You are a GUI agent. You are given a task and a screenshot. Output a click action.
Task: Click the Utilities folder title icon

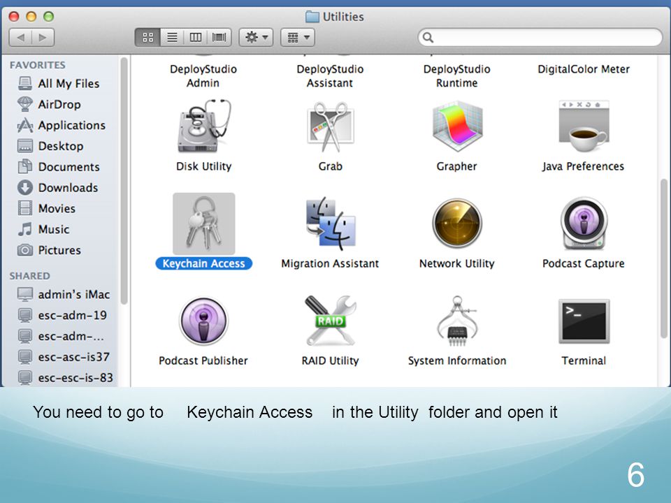pyautogui.click(x=312, y=17)
